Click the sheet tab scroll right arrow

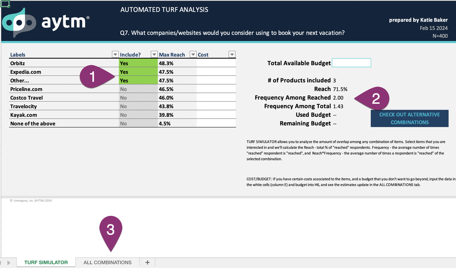[x=9, y=263]
